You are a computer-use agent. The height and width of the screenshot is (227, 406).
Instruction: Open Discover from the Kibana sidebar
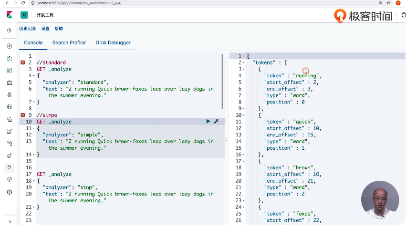tap(9, 46)
